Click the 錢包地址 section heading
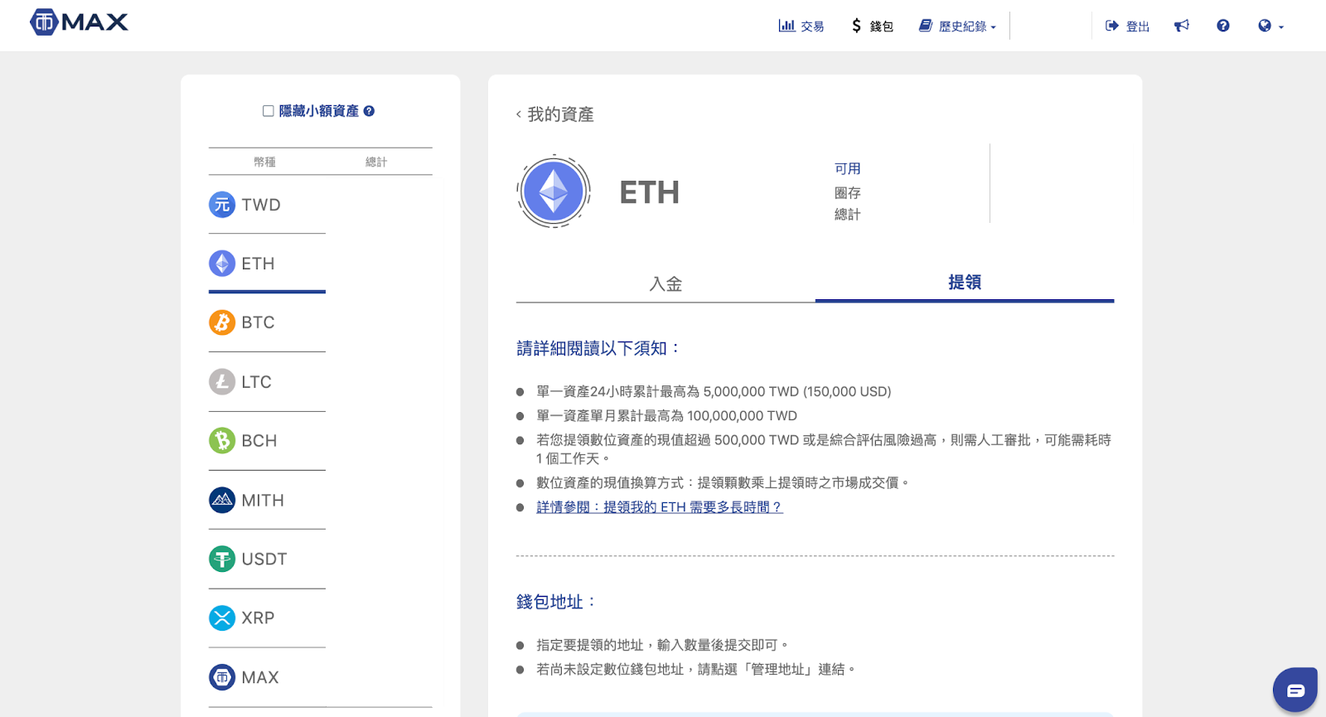 (556, 602)
